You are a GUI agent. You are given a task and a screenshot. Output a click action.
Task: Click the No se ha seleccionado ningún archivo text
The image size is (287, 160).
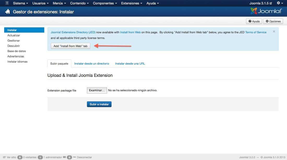[x=133, y=90]
